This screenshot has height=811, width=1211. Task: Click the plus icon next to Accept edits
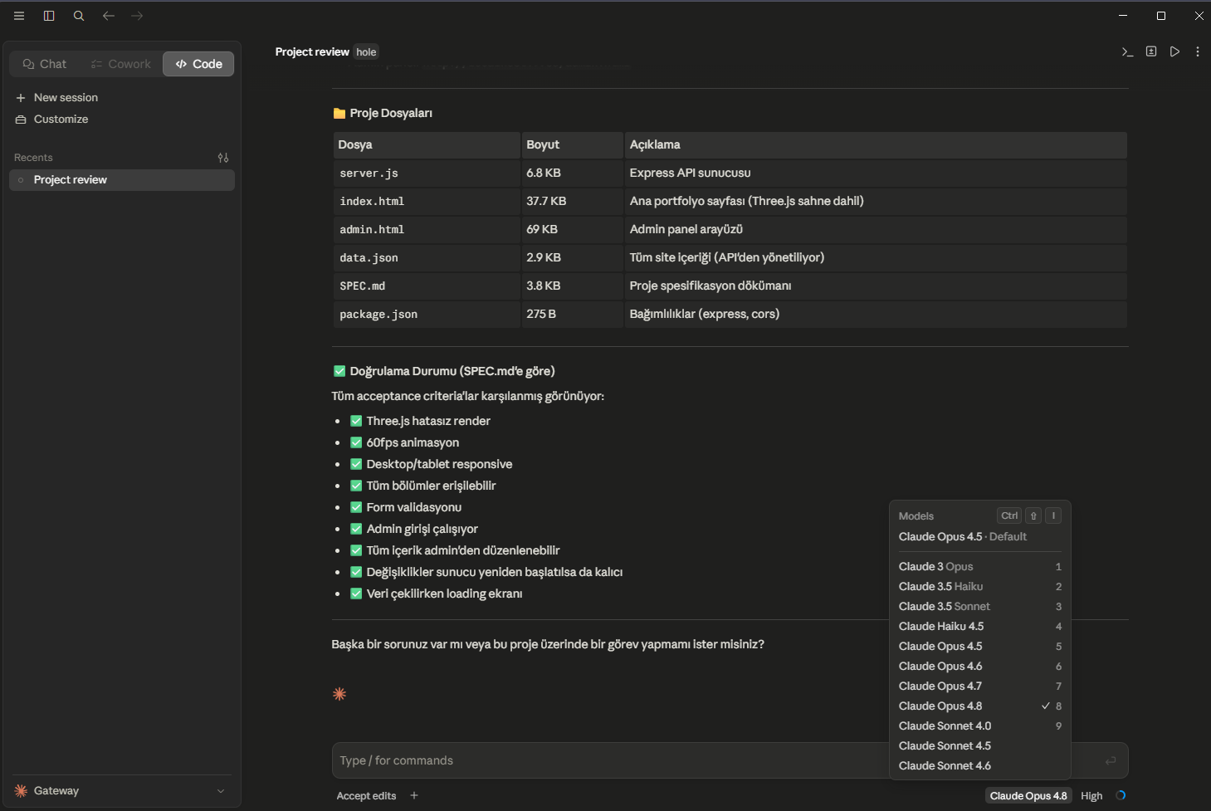[x=414, y=795]
